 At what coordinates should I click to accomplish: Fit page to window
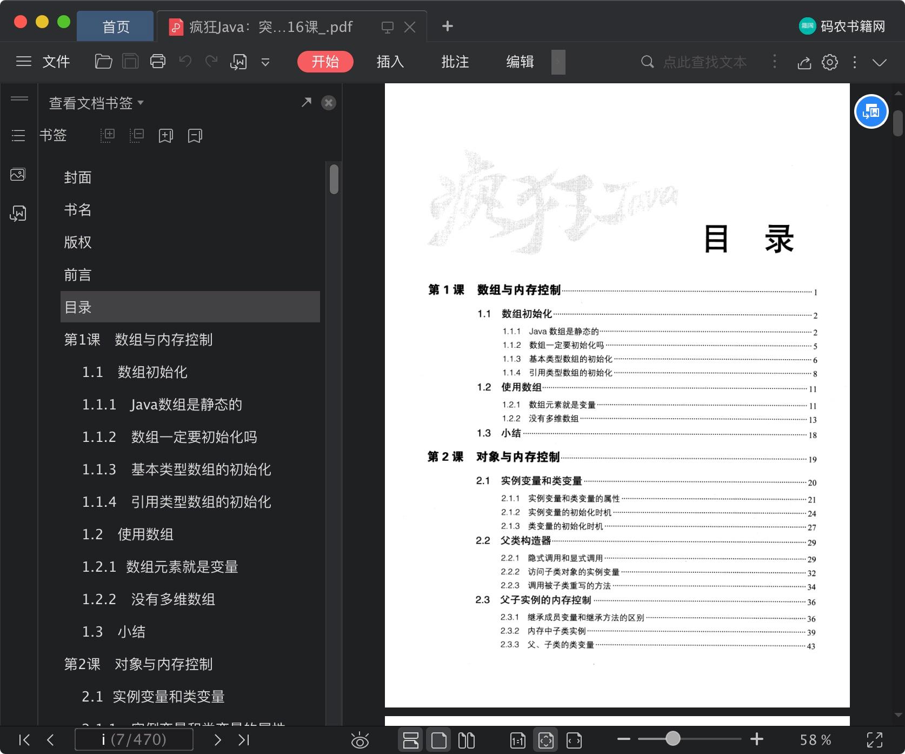pos(546,740)
